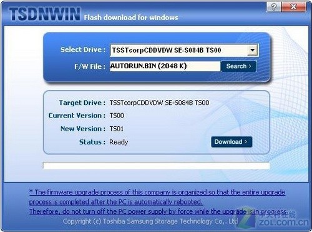Click the New Version TS01 value
Image resolution: width=312 pixels, height=232 pixels.
[x=117, y=129]
